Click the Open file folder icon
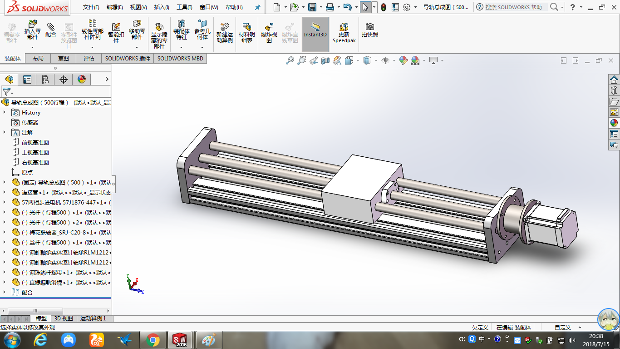 pos(294,7)
